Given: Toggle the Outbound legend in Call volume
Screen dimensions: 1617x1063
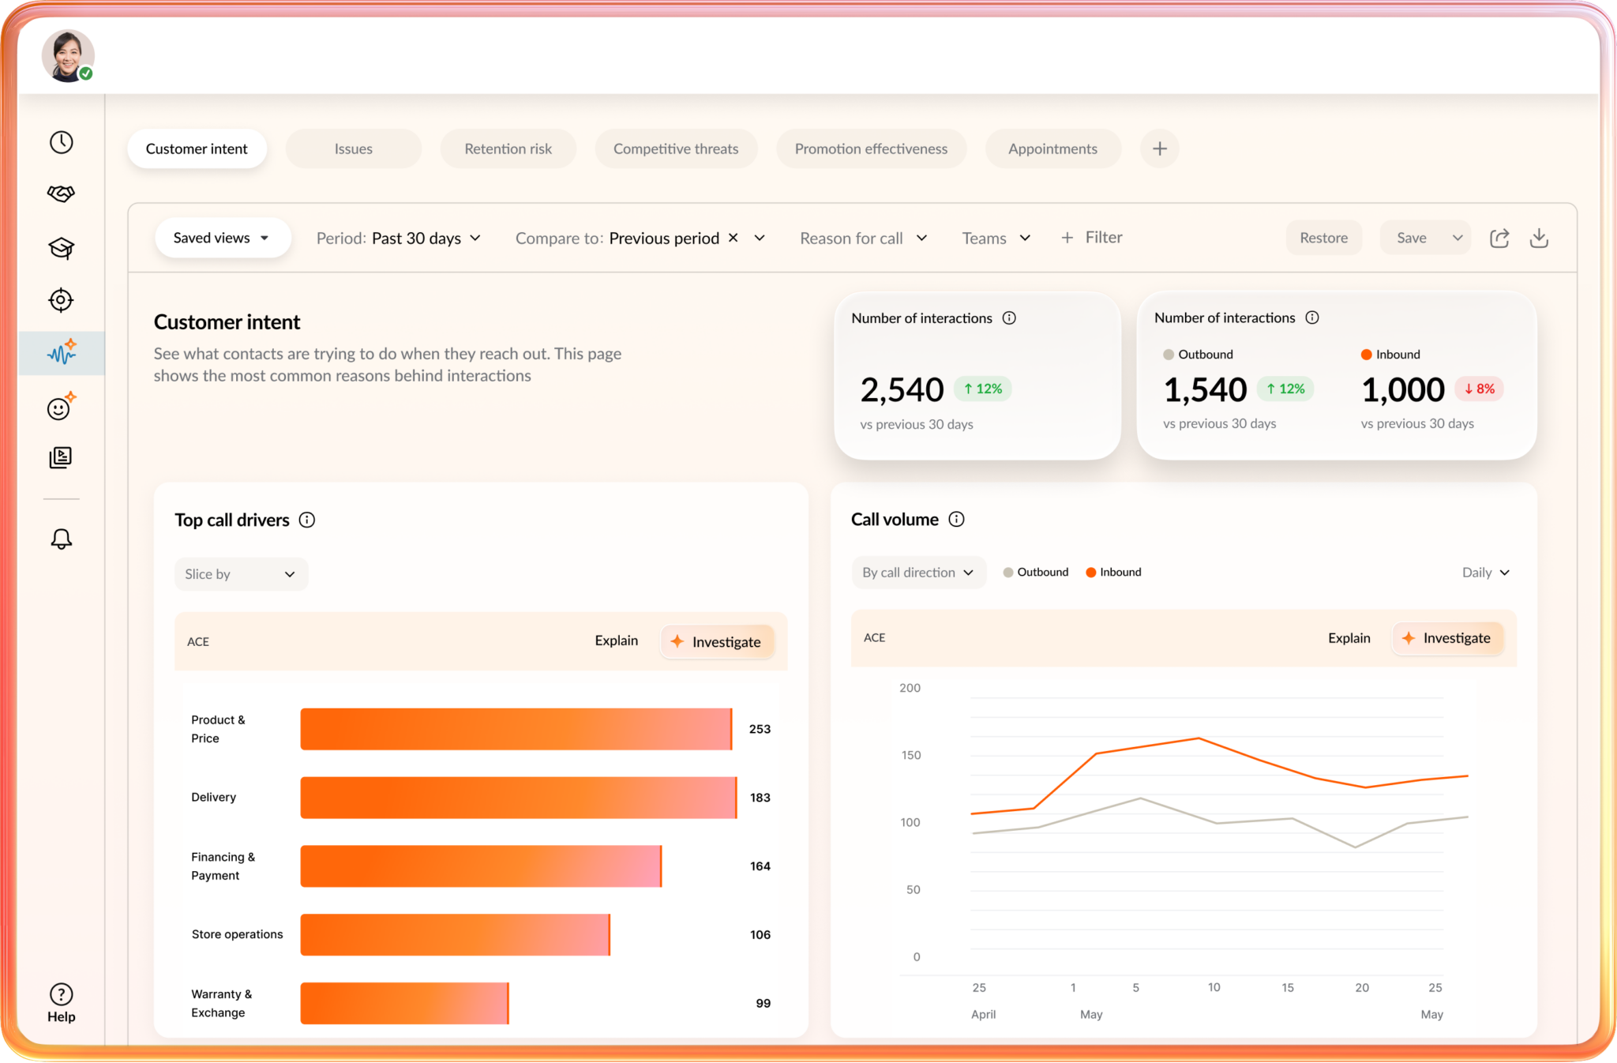Looking at the screenshot, I should (x=1035, y=573).
